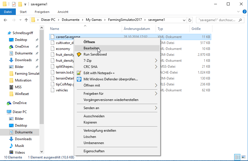Refresh the savegame1 folder
Image resolution: width=248 pixels, height=161 pixels.
[x=190, y=20]
